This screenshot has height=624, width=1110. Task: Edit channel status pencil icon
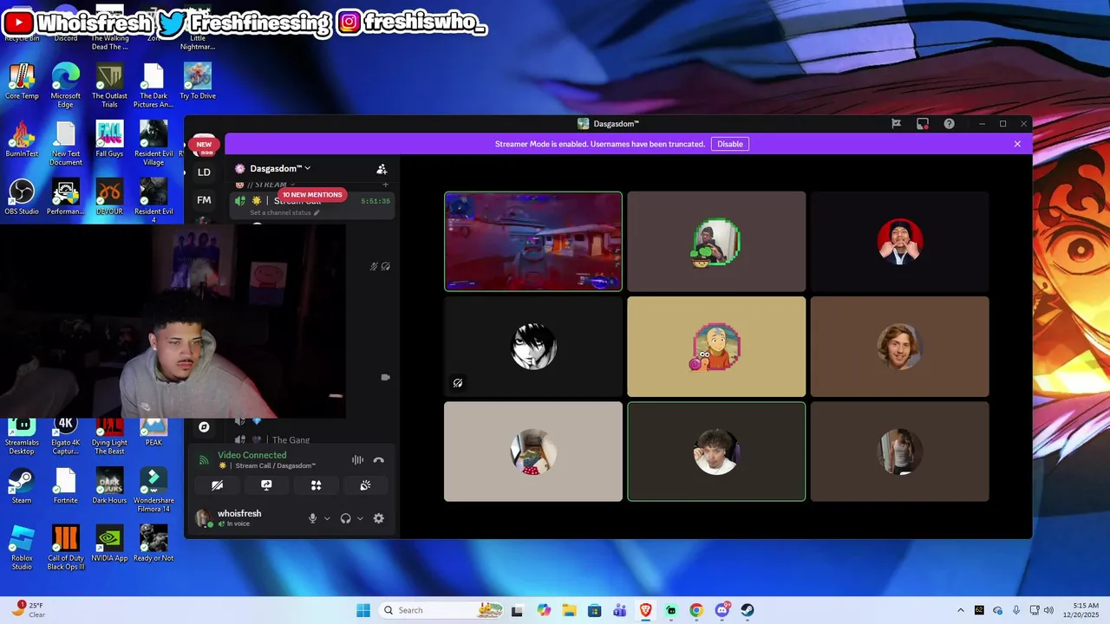[x=317, y=212]
